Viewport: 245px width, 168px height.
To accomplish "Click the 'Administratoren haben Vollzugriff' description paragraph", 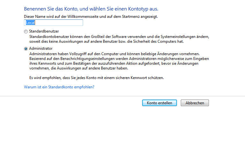I will click(119, 61).
